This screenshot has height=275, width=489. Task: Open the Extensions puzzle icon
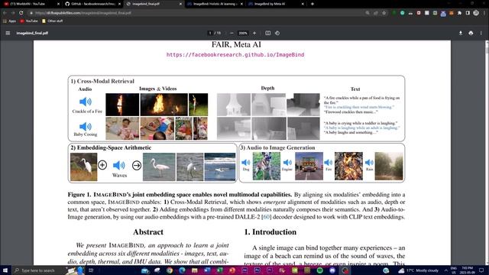click(459, 13)
